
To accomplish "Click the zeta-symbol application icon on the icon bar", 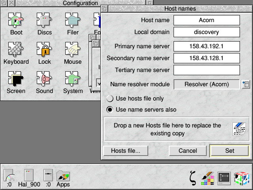I will [193, 178].
